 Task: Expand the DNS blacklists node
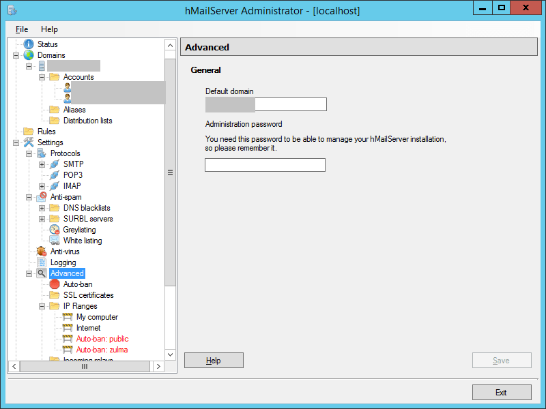tap(42, 208)
